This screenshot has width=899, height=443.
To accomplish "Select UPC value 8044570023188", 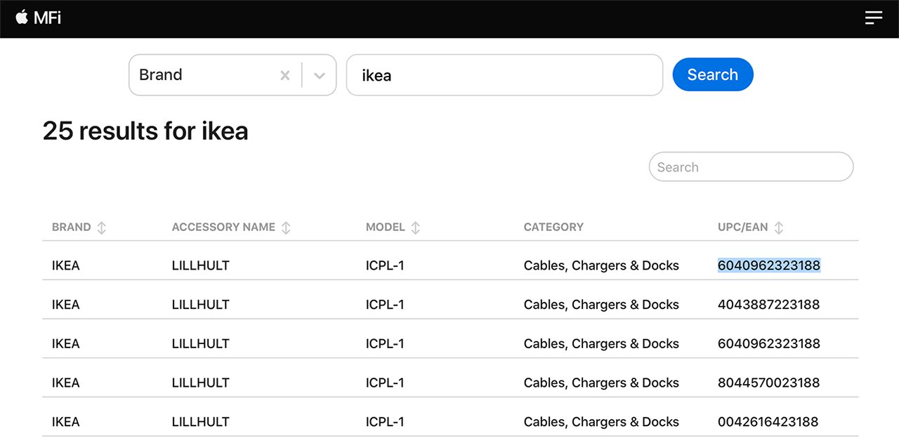I will (x=769, y=383).
